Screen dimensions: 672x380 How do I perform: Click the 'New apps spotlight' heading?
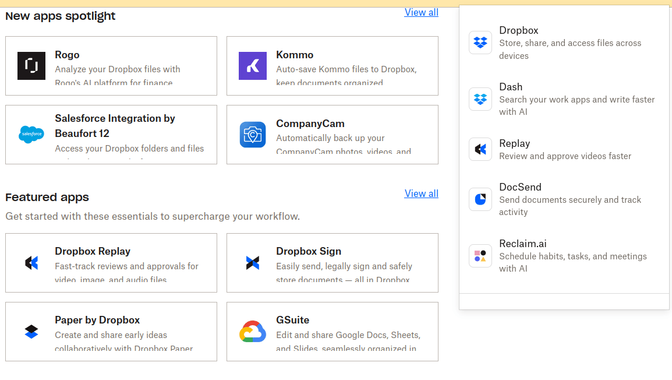tap(61, 16)
